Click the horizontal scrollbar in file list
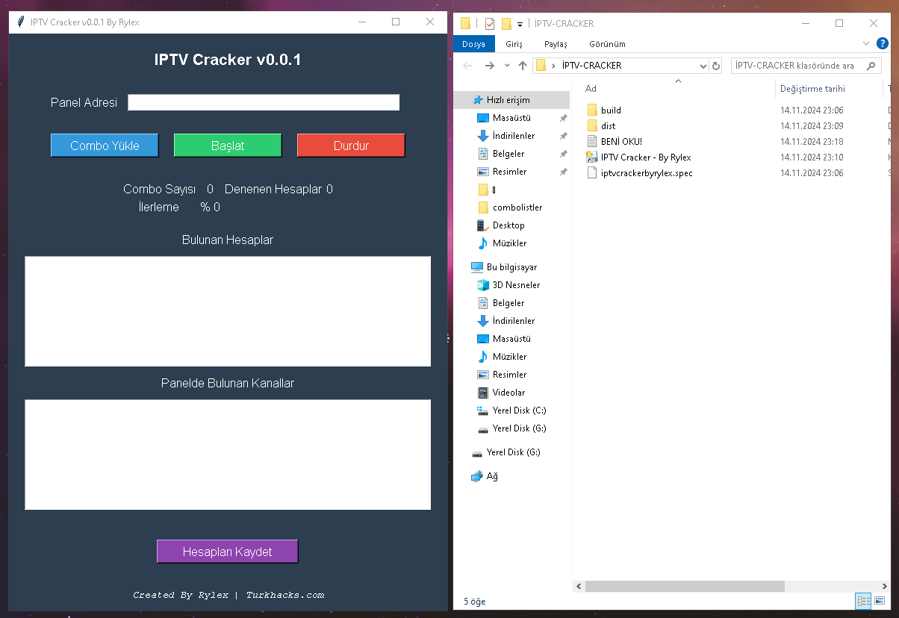Image resolution: width=899 pixels, height=618 pixels. point(683,586)
